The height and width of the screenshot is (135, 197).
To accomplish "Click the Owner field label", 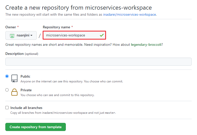I will (11, 27).
